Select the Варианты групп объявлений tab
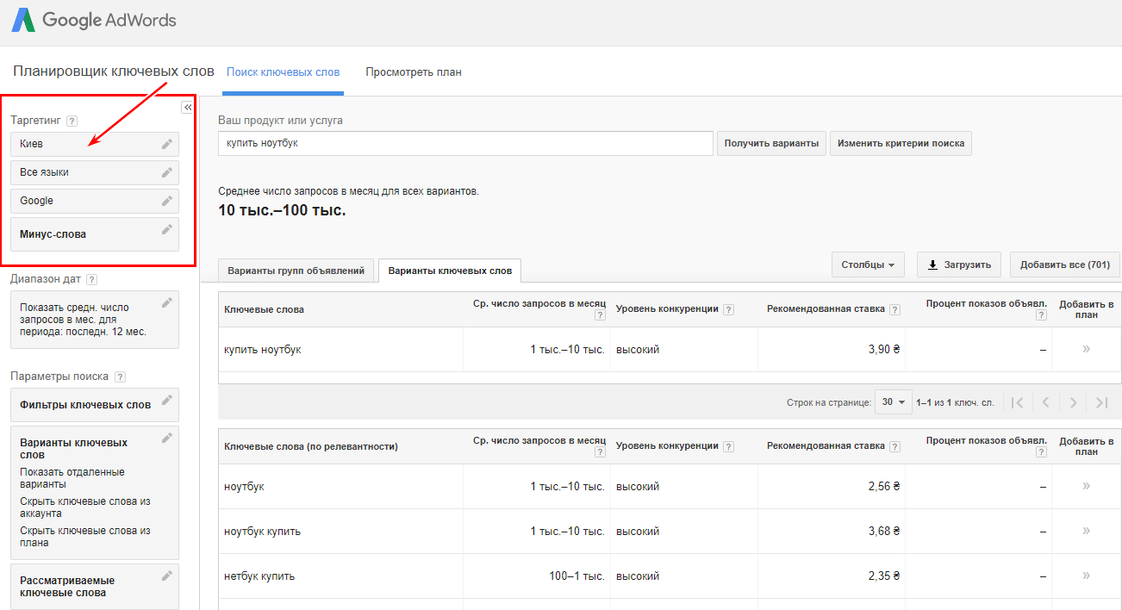This screenshot has height=610, width=1122. coord(296,271)
